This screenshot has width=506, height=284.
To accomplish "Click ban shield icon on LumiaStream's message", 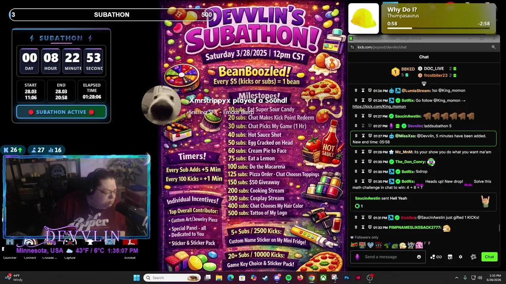I will 370,91.
